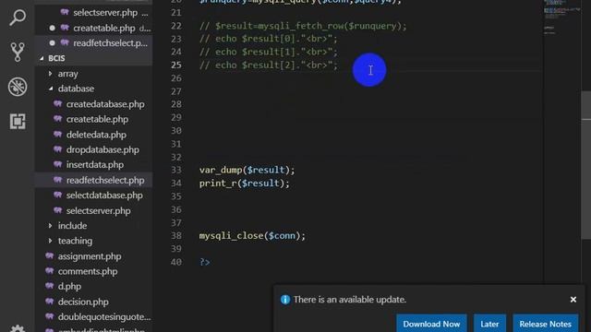Click the var_dump($result); code line
Viewport: 591px width, 332px height.
click(x=247, y=170)
